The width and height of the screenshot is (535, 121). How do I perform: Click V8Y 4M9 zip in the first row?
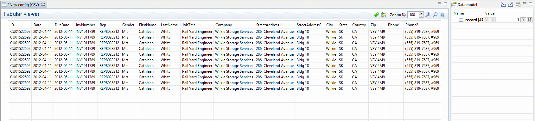(x=378, y=32)
